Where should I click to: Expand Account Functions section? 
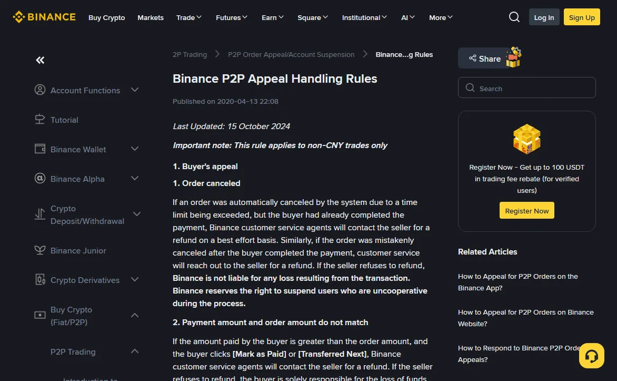(135, 90)
